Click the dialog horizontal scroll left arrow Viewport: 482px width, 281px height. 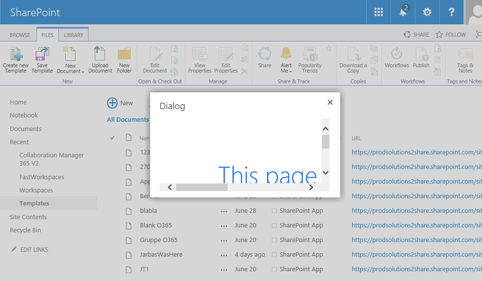[x=170, y=187]
